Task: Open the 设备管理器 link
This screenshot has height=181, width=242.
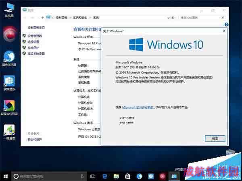Action: pos(35,36)
